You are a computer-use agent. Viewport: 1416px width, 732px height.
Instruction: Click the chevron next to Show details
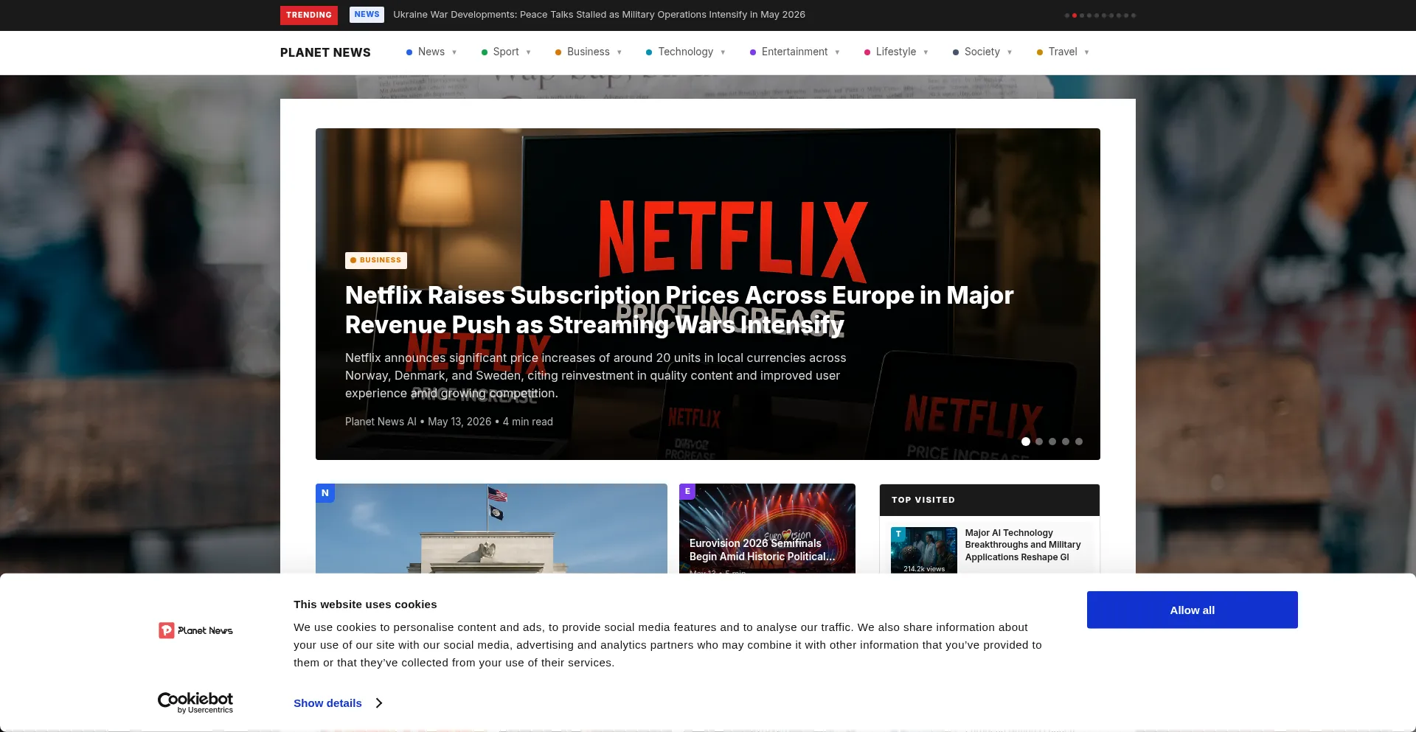tap(379, 703)
